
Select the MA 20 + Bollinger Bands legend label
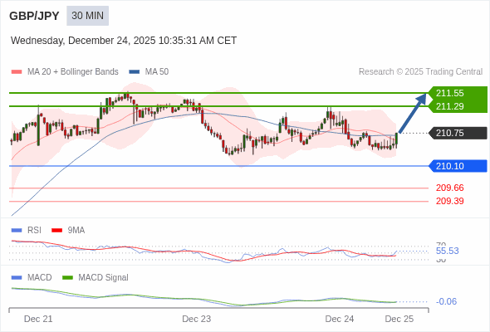(x=73, y=72)
